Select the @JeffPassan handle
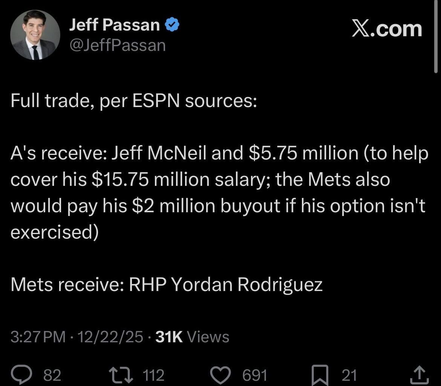This screenshot has width=441, height=386. (x=117, y=45)
